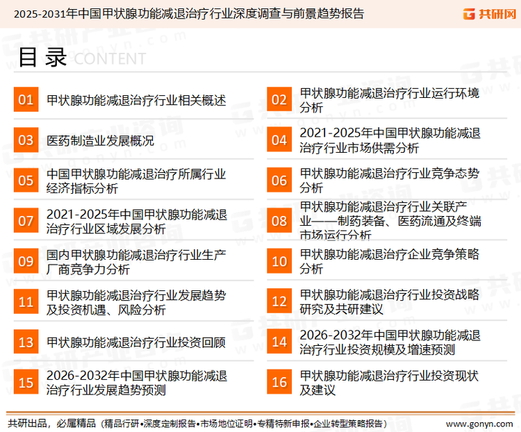The height and width of the screenshot is (432, 521).
Task: Select chapter 行业竞争态势分析
Action: 390,181
